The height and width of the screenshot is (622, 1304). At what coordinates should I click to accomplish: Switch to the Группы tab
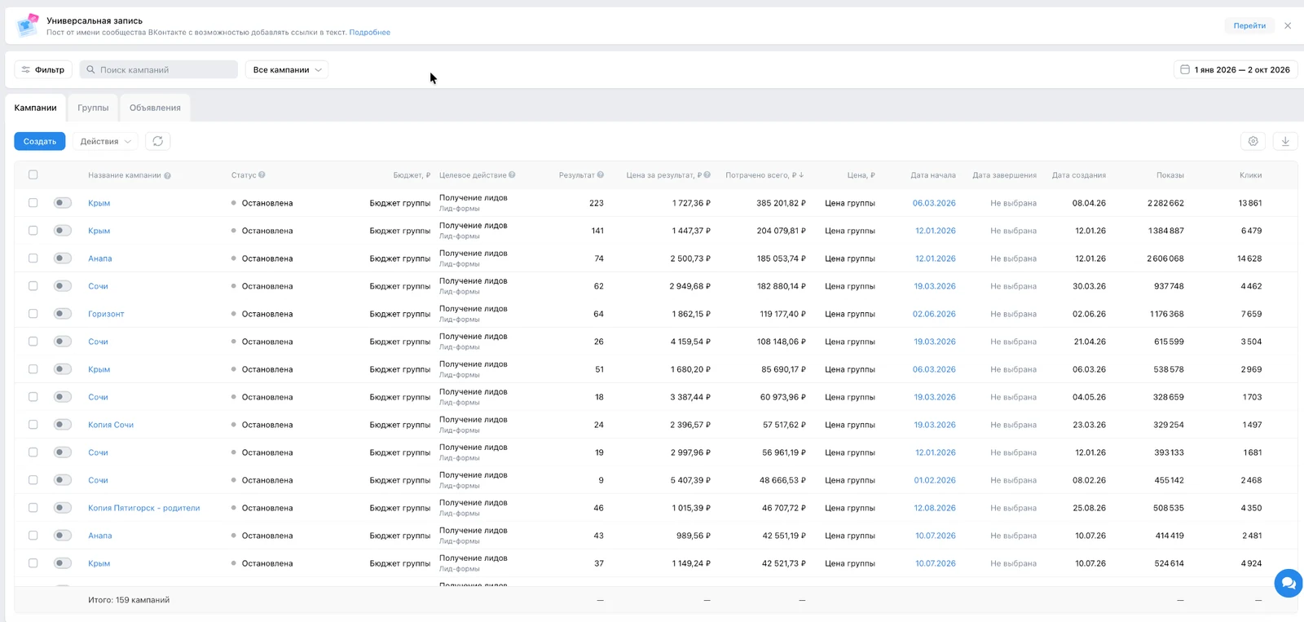[x=93, y=108]
